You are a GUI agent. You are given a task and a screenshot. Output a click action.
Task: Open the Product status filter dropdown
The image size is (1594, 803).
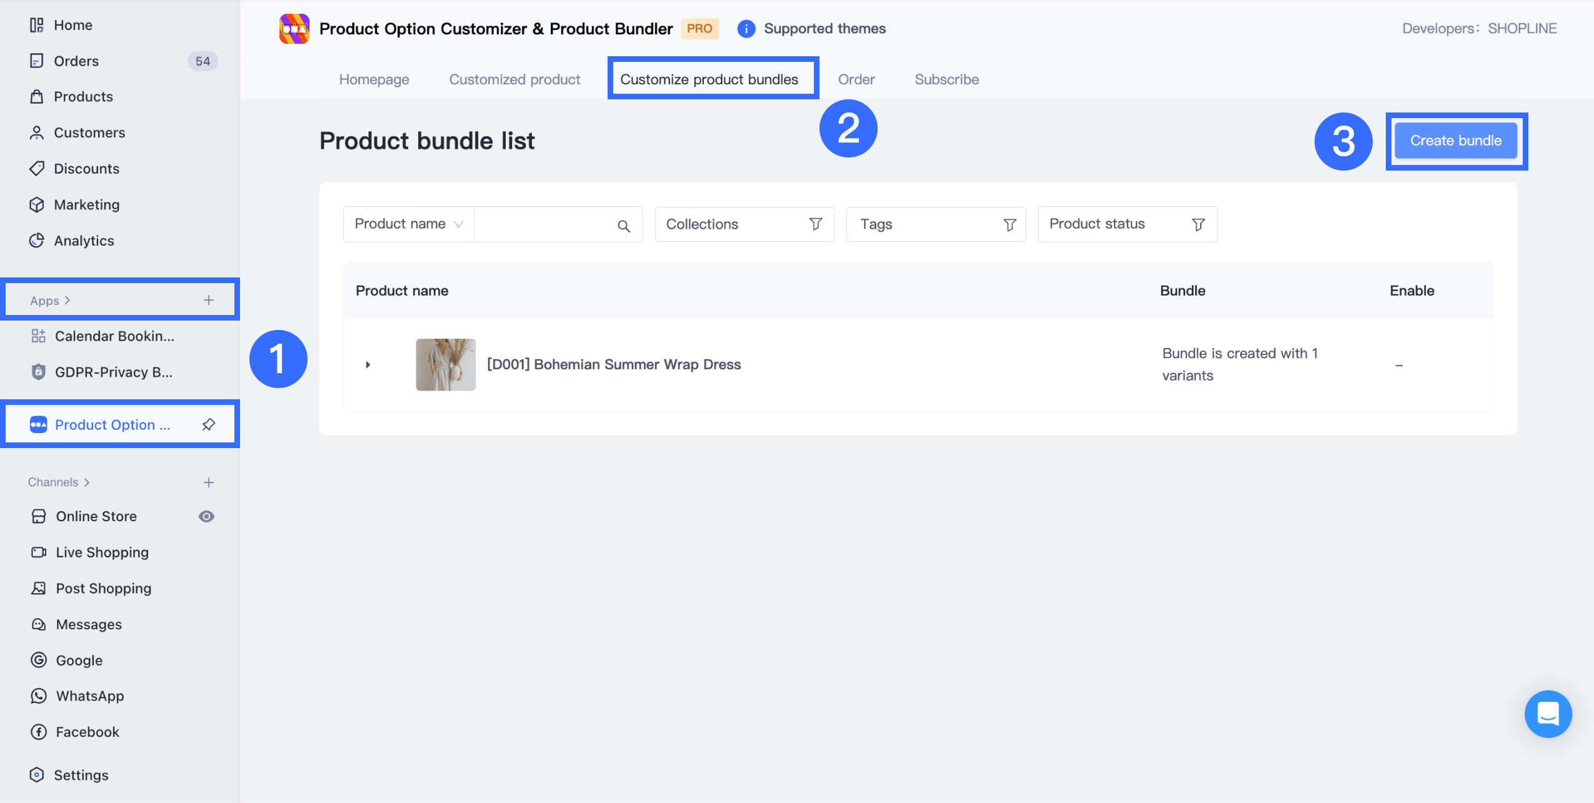(x=1128, y=224)
